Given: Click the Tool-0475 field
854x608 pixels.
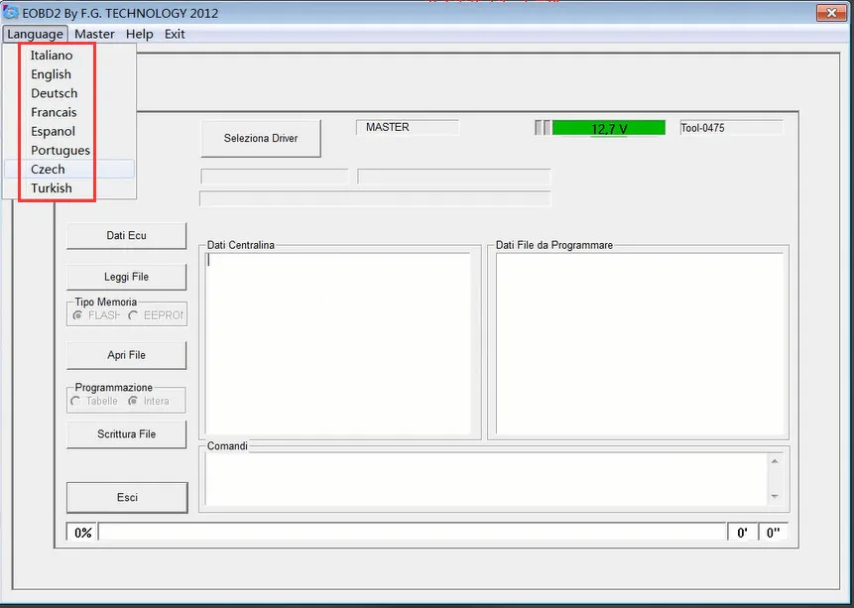Looking at the screenshot, I should pos(731,128).
